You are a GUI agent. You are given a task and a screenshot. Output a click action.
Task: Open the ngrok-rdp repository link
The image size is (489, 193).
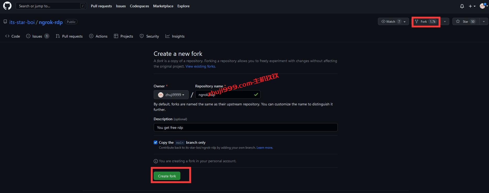click(x=51, y=22)
